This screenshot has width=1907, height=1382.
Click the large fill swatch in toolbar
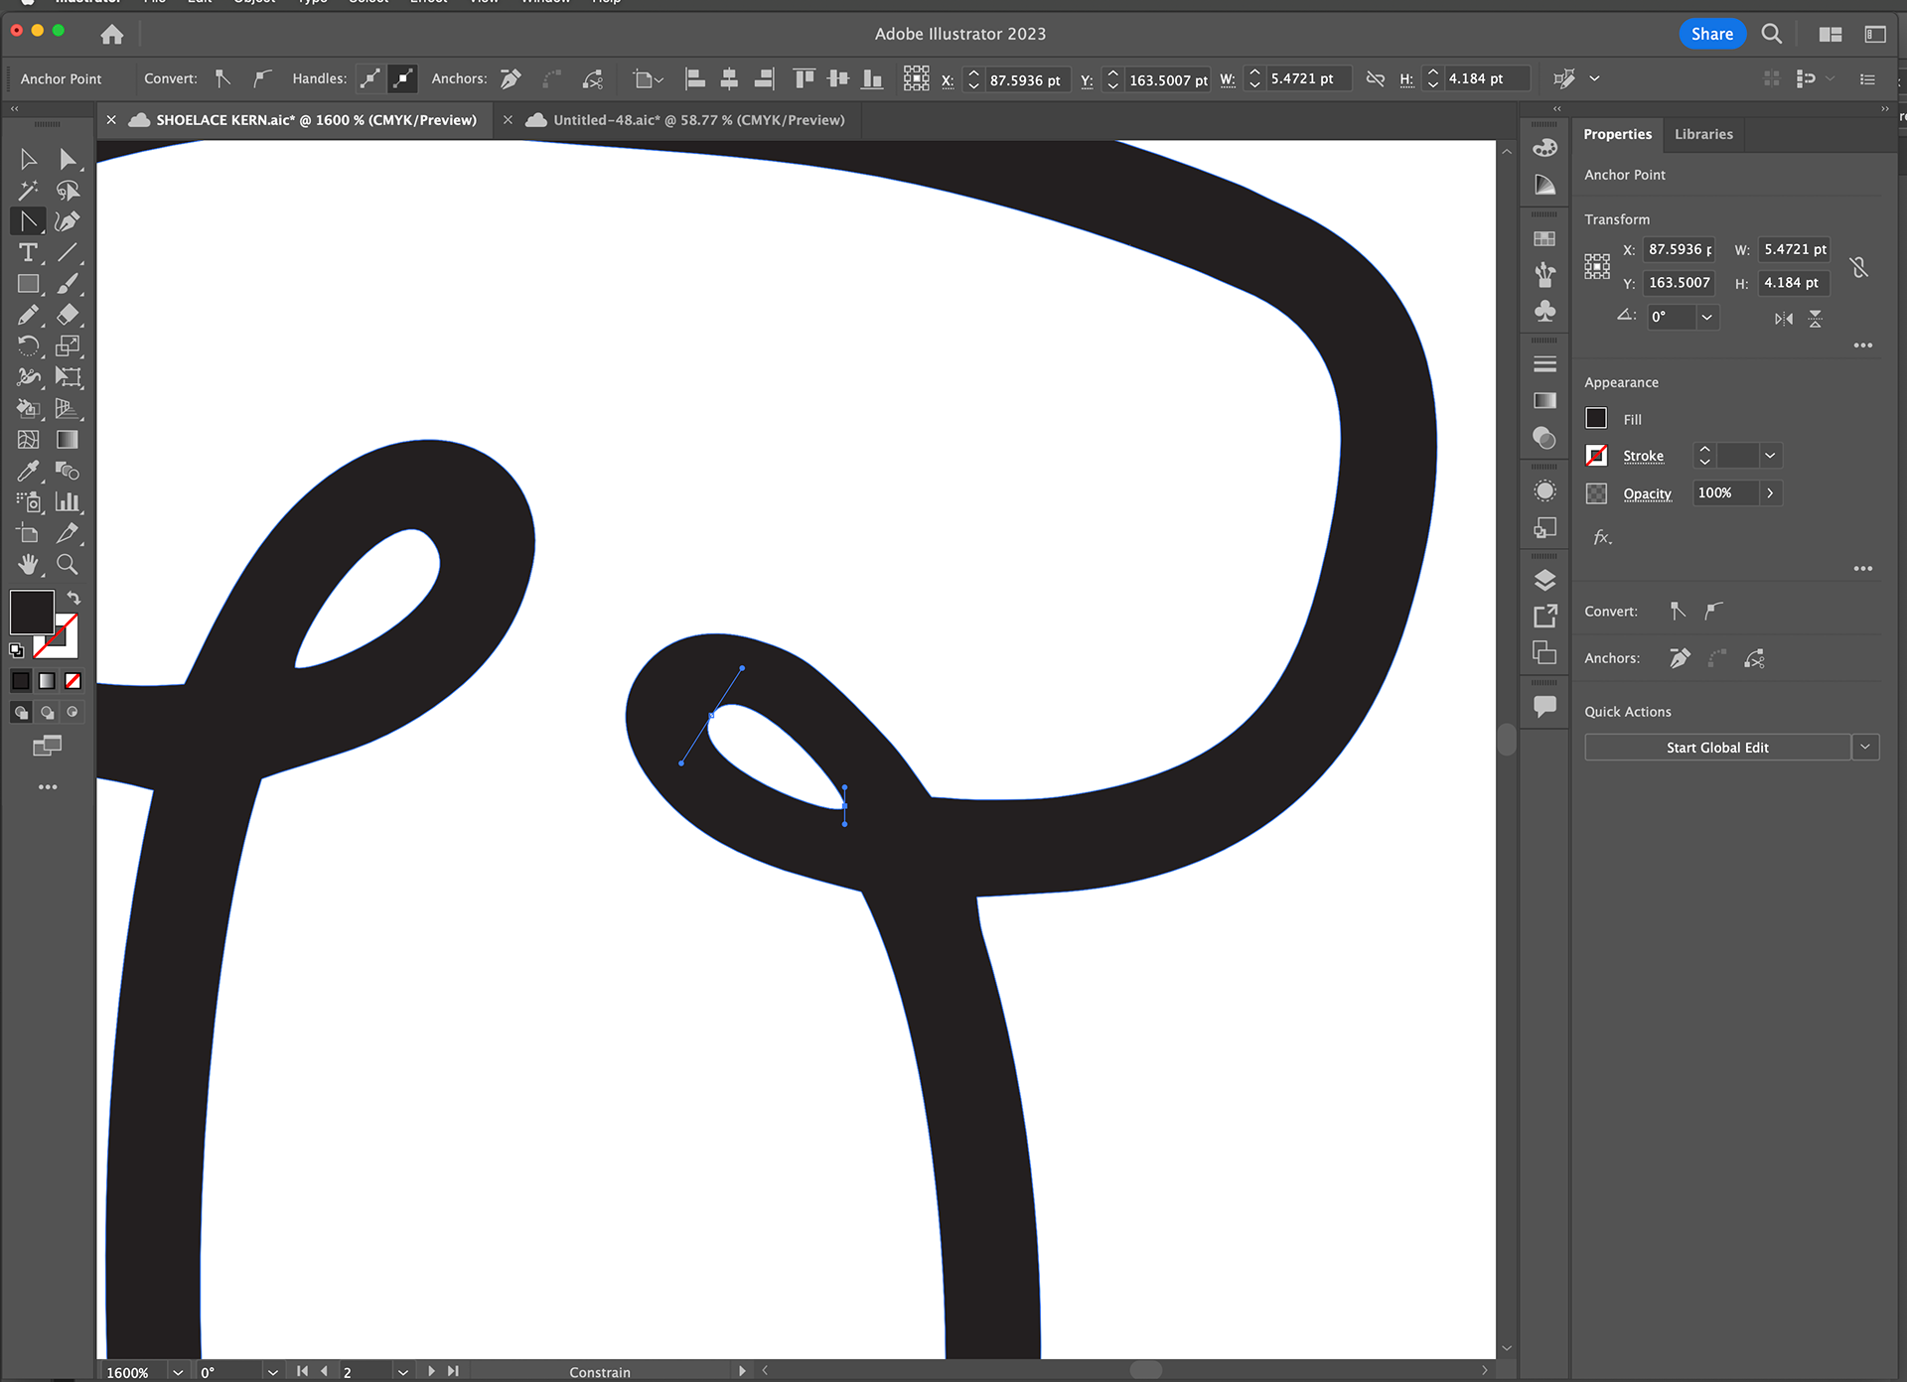(32, 613)
